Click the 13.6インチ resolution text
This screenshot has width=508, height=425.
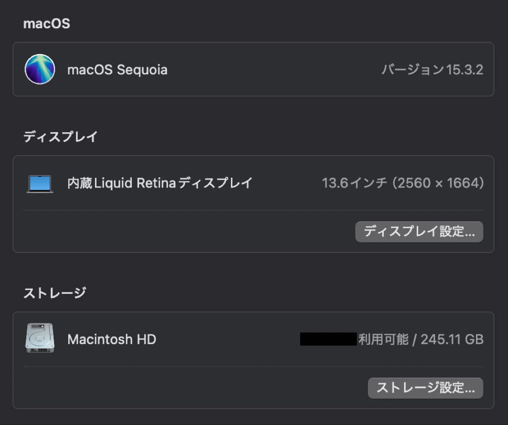pos(403,183)
